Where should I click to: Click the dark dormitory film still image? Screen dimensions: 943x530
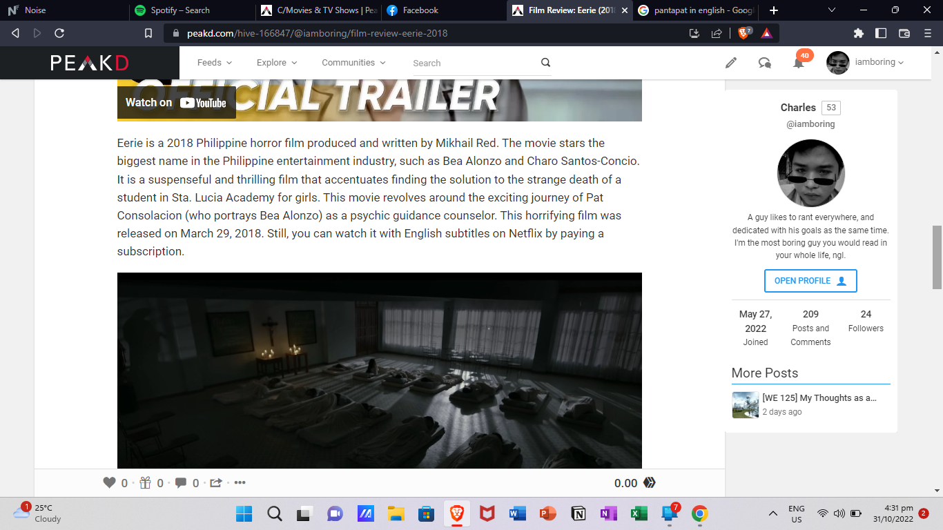pyautogui.click(x=380, y=371)
